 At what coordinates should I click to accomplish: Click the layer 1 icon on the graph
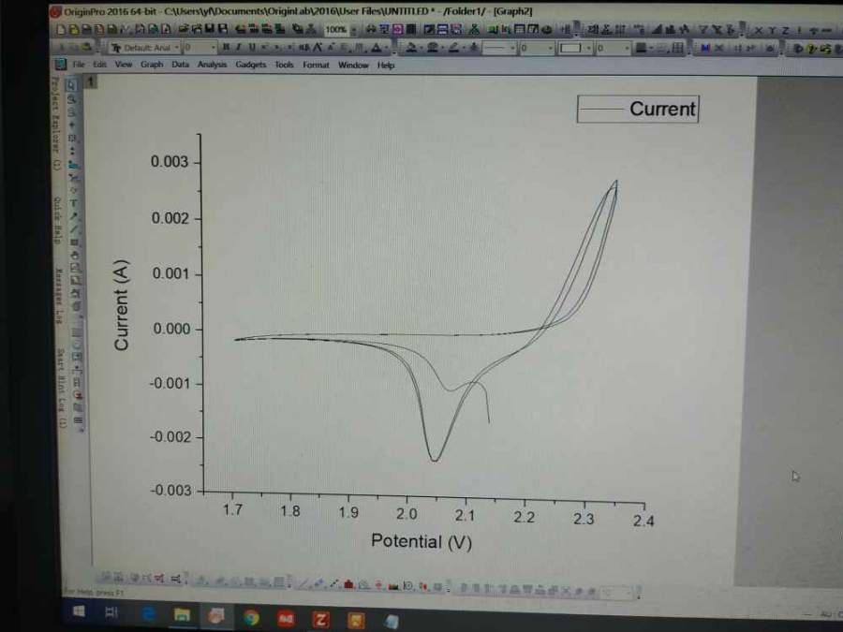coord(91,81)
